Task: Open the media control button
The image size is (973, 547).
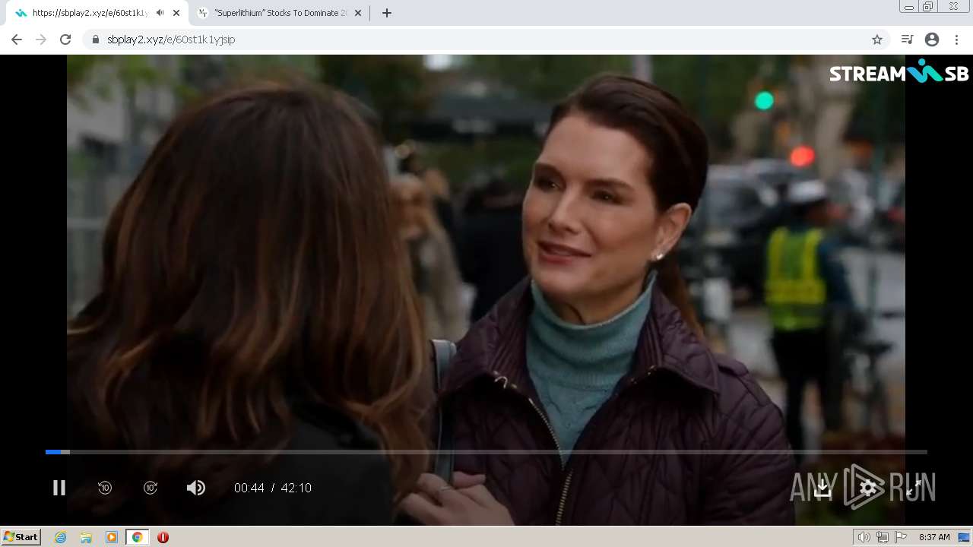Action: point(907,40)
